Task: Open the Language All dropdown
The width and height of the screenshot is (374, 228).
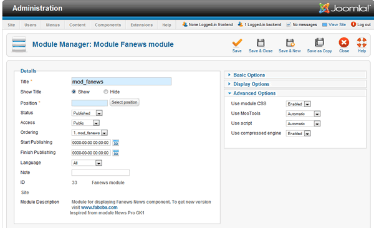Action: click(87, 163)
